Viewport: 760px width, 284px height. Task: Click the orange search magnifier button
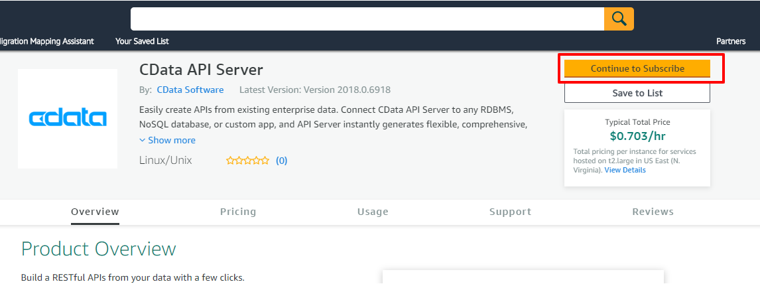(619, 19)
